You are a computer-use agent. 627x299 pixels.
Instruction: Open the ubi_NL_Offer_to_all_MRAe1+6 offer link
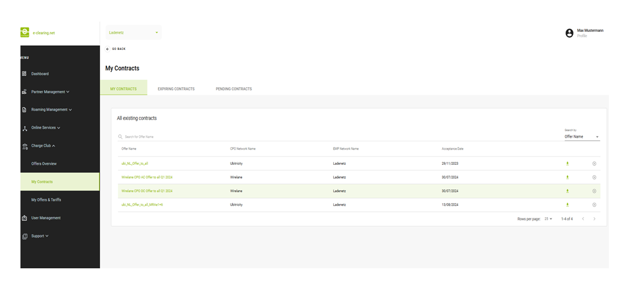click(143, 205)
